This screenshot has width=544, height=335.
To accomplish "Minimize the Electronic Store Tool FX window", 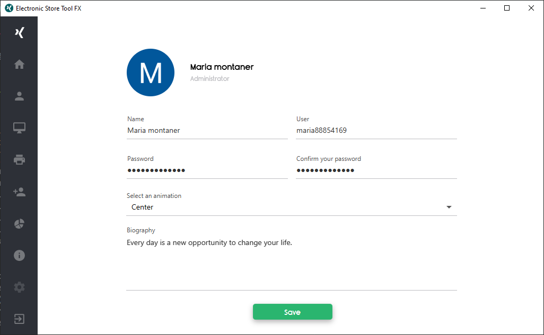I will 483,8.
